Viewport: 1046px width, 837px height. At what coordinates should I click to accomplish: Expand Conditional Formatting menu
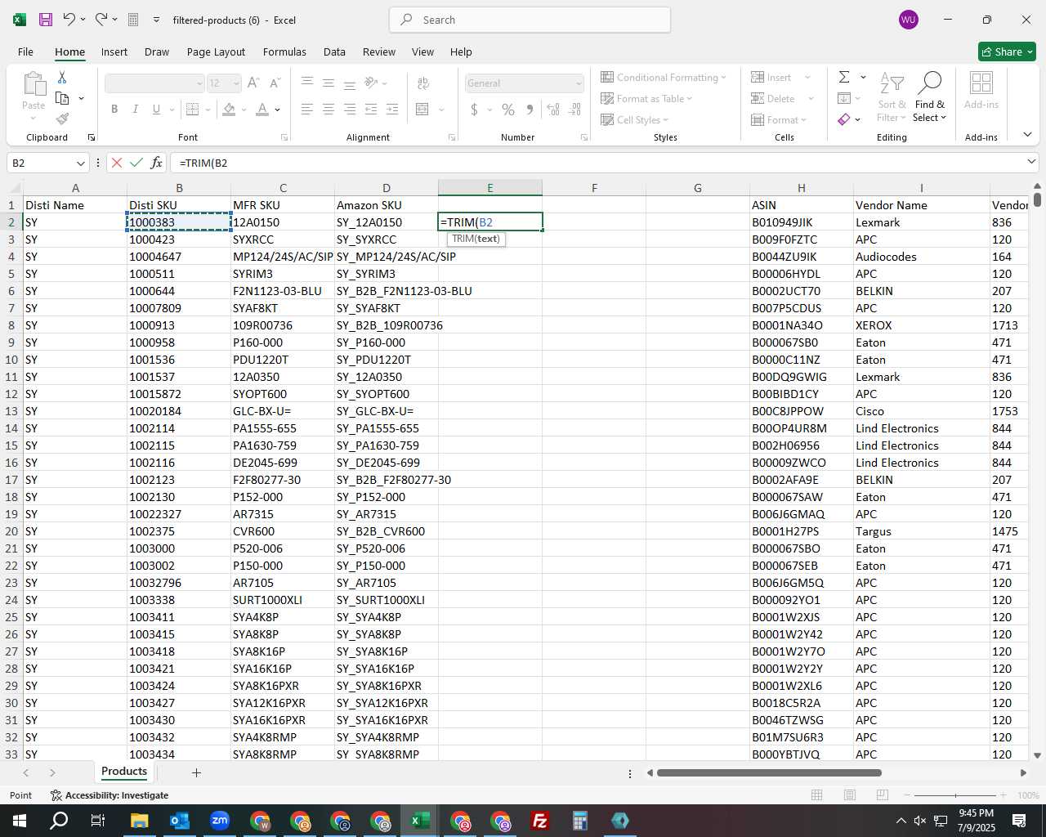click(x=664, y=77)
